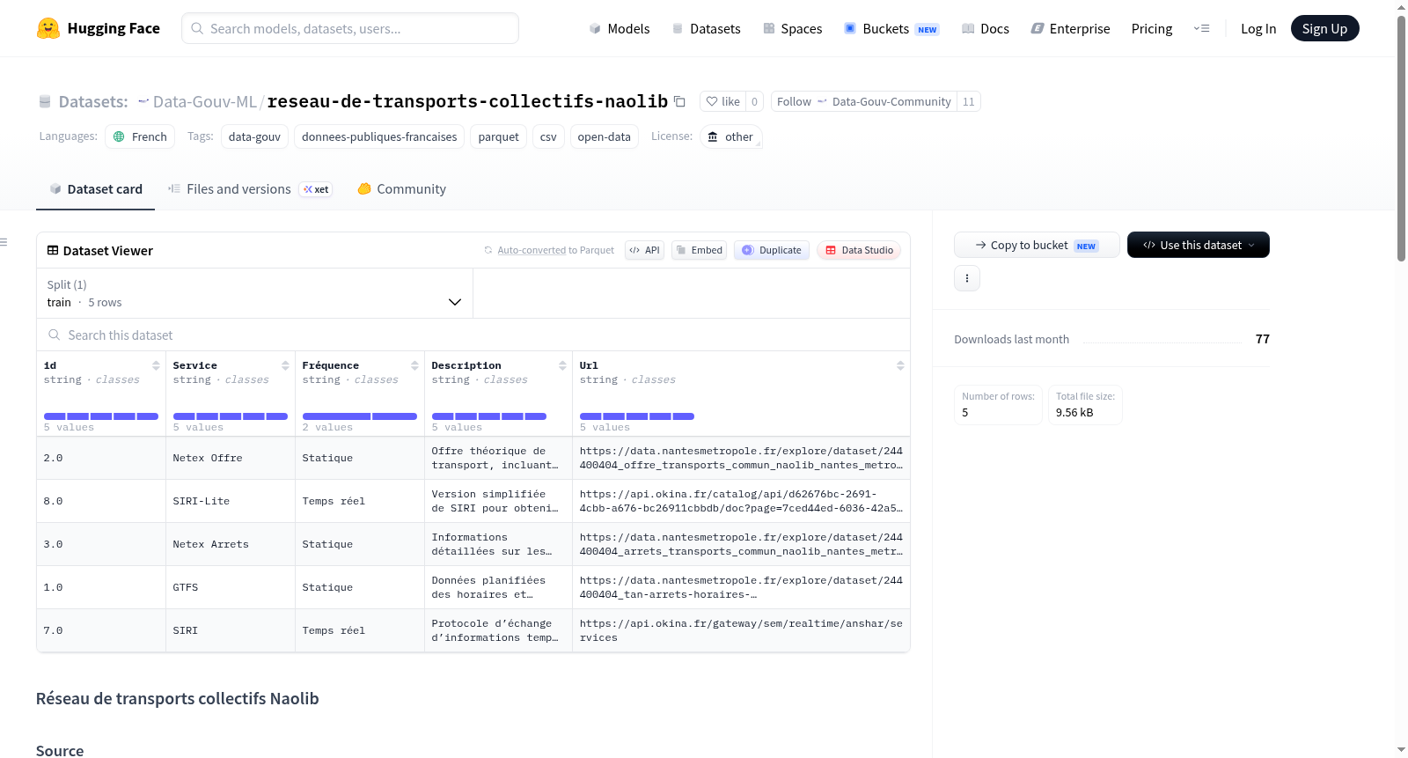This screenshot has height=758, width=1408.
Task: Expand the navigation more-menu chevron
Action: coord(1201,28)
